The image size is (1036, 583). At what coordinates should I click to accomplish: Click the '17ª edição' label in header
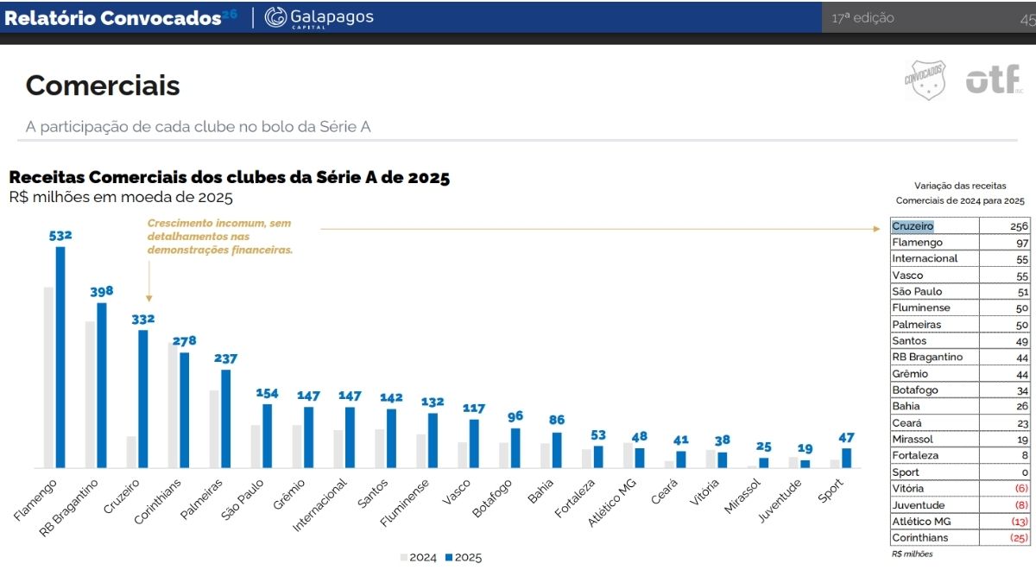coord(862,17)
